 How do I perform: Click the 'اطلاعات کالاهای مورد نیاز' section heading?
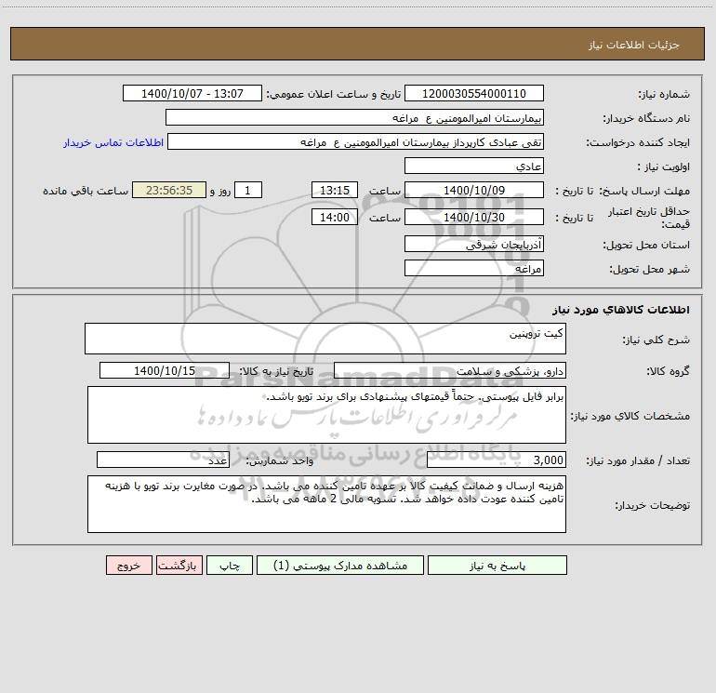coord(620,310)
